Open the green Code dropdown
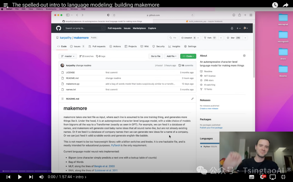Viewport: 293px width, 182px height. (188, 56)
